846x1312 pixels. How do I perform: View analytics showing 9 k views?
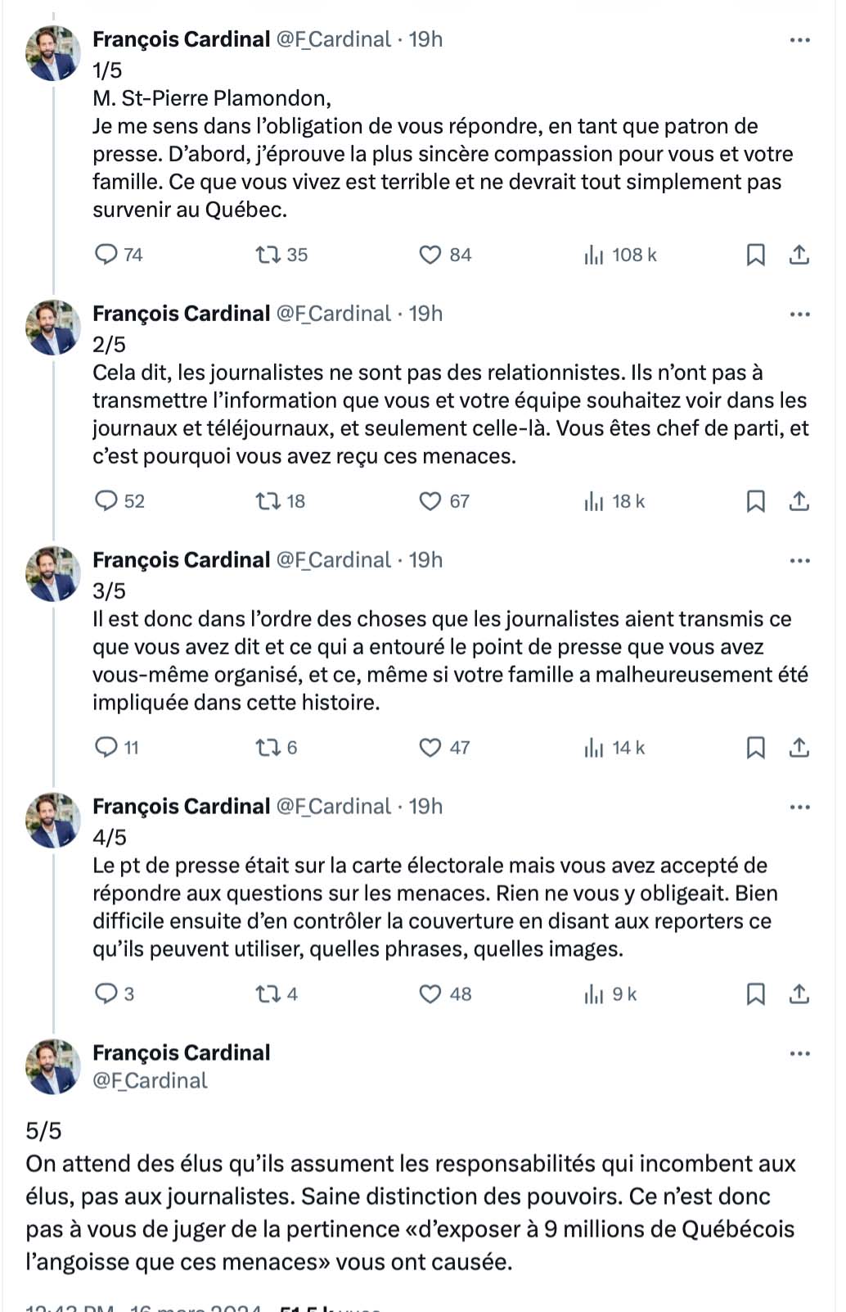594,993
